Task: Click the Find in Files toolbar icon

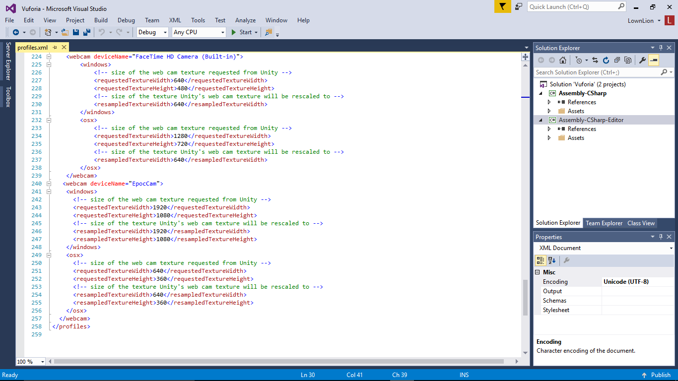Action: point(269,32)
